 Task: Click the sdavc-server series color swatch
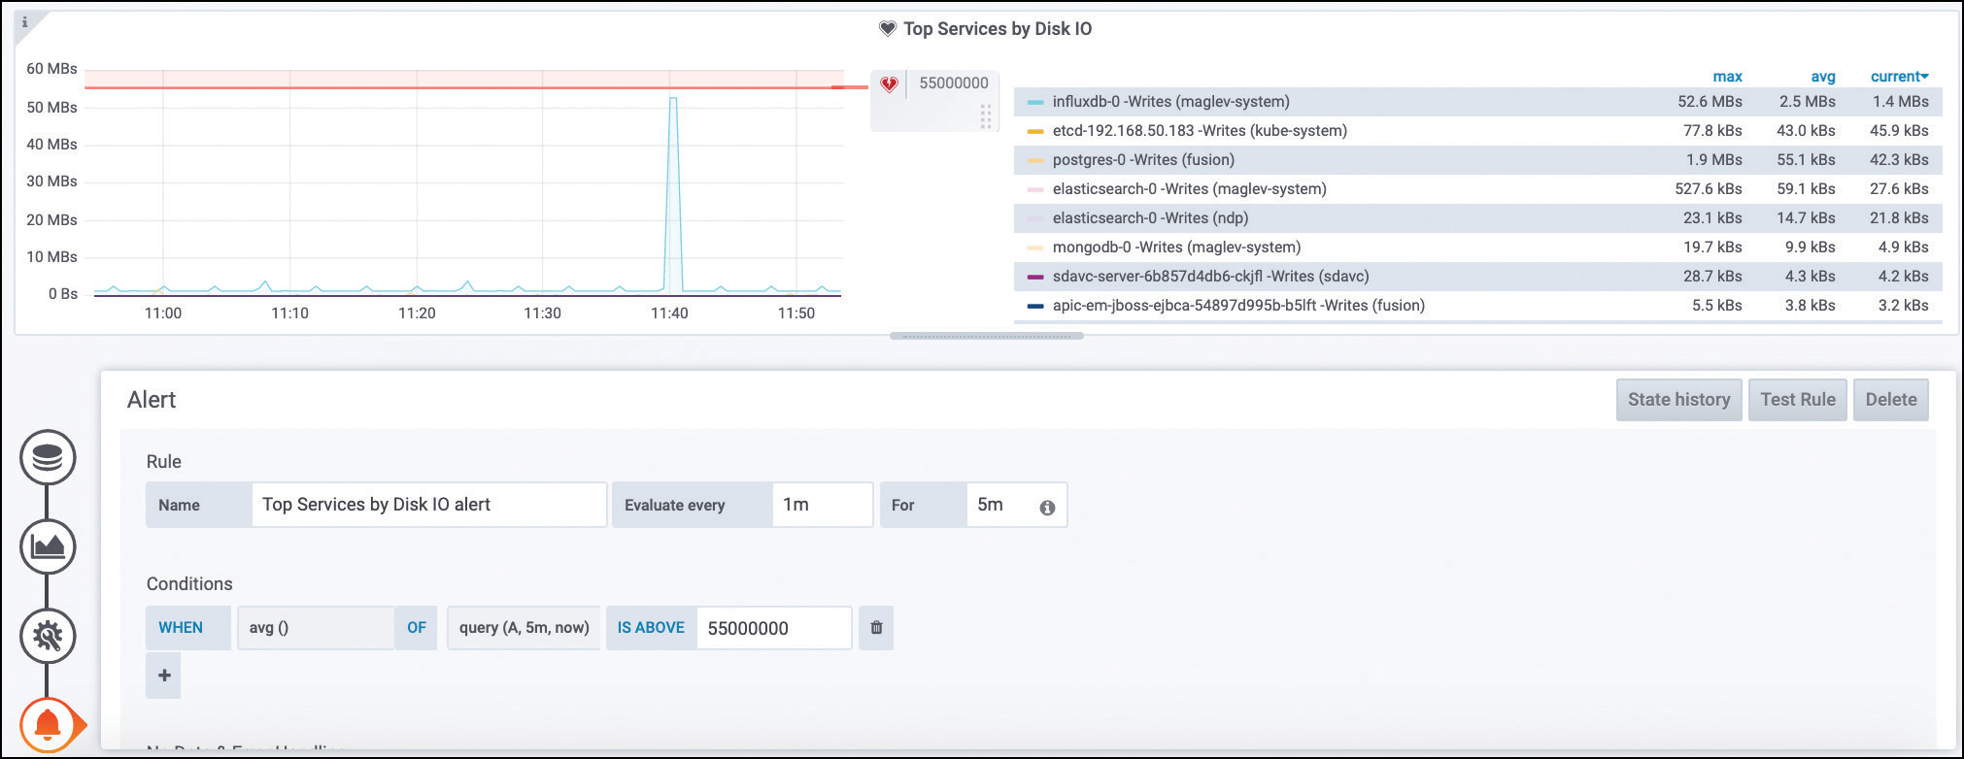[x=1034, y=277]
